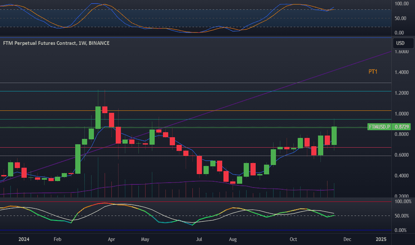This screenshot has width=415, height=245.
Task: Click the 50.00% level of bottom oscillator
Action: (x=402, y=216)
